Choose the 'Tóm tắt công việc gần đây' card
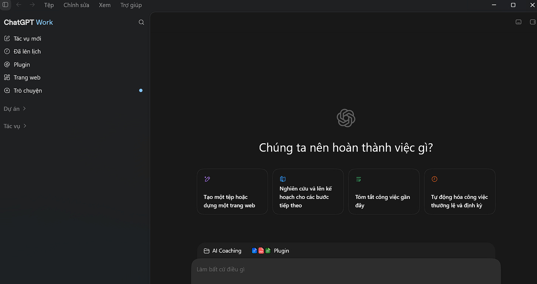The height and width of the screenshot is (284, 537). [384, 192]
